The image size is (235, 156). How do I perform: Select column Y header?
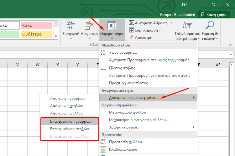[x=77, y=65]
